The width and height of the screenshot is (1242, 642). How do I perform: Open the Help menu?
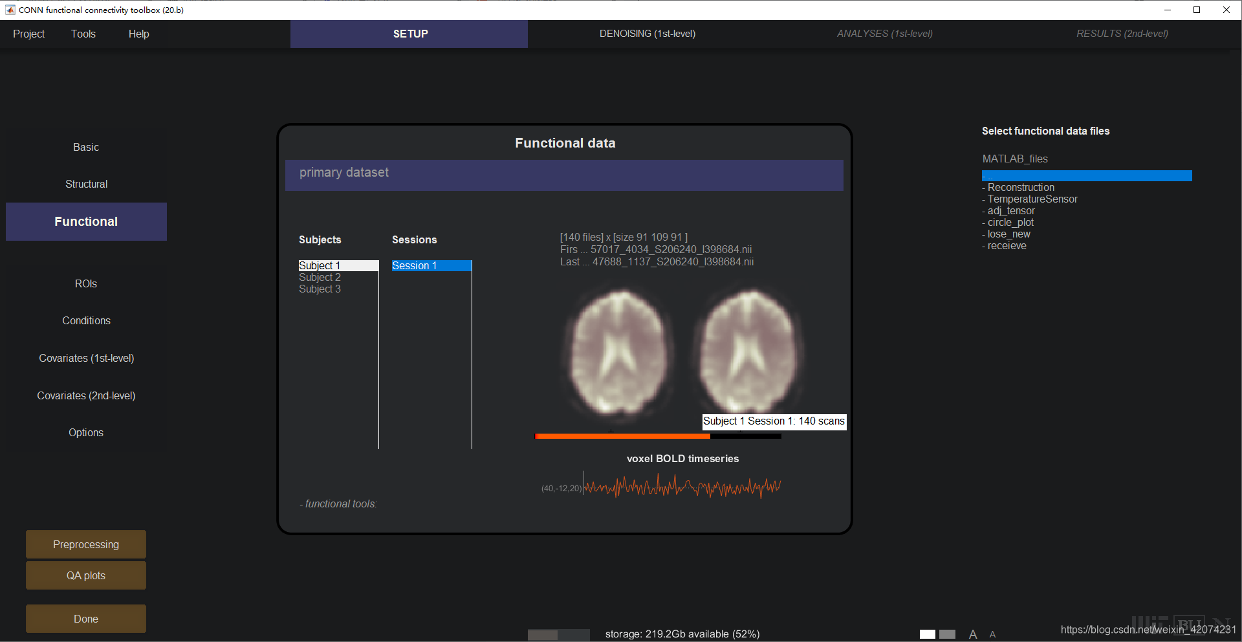point(139,34)
